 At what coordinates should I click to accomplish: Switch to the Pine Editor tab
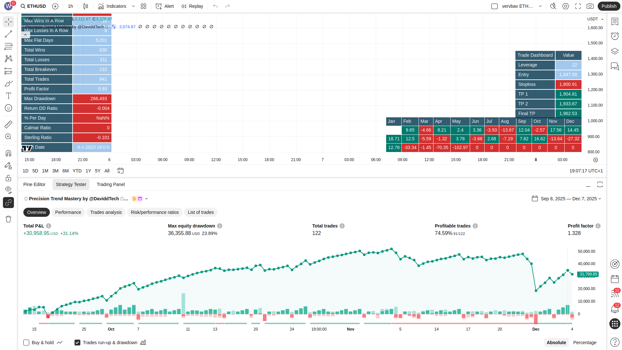pyautogui.click(x=34, y=184)
